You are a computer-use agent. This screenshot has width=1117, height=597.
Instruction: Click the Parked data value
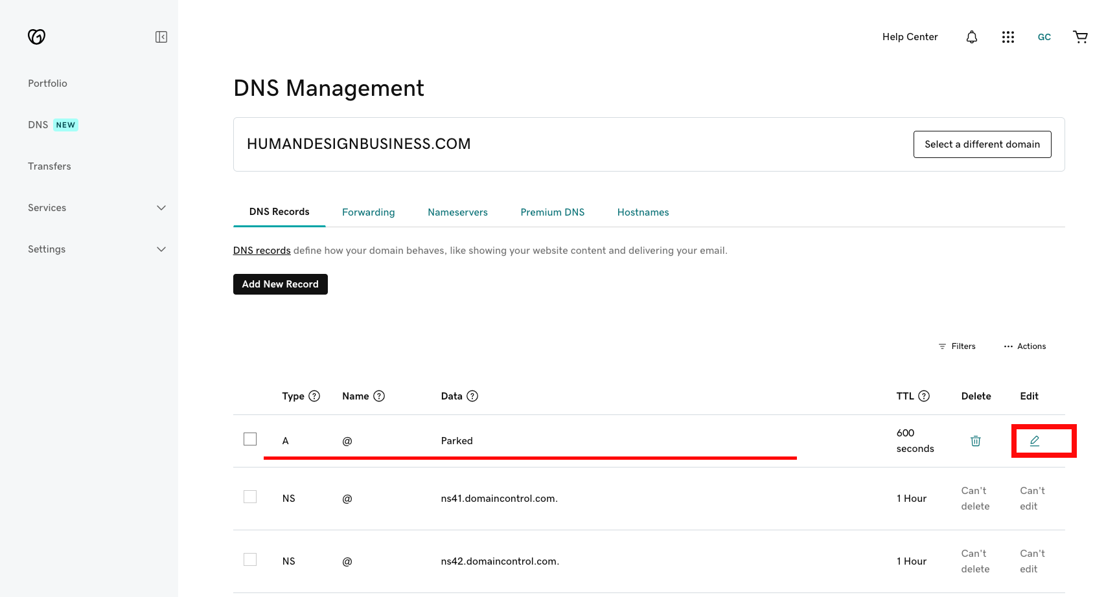[x=457, y=441]
